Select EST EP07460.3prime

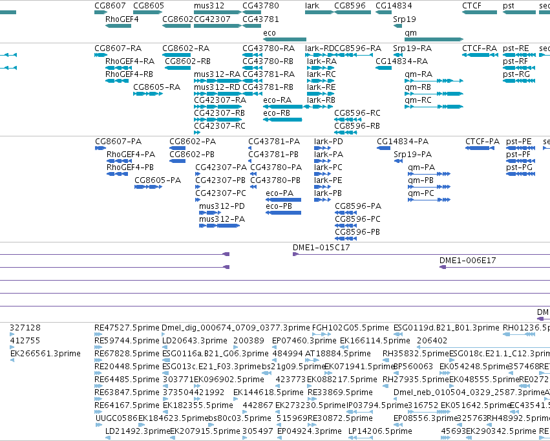[x=304, y=341]
